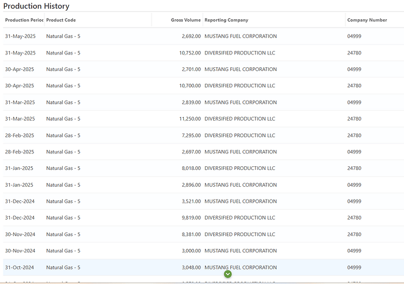Select gross volume 2,896.00 cell
The width and height of the screenshot is (404, 284).
(191, 185)
